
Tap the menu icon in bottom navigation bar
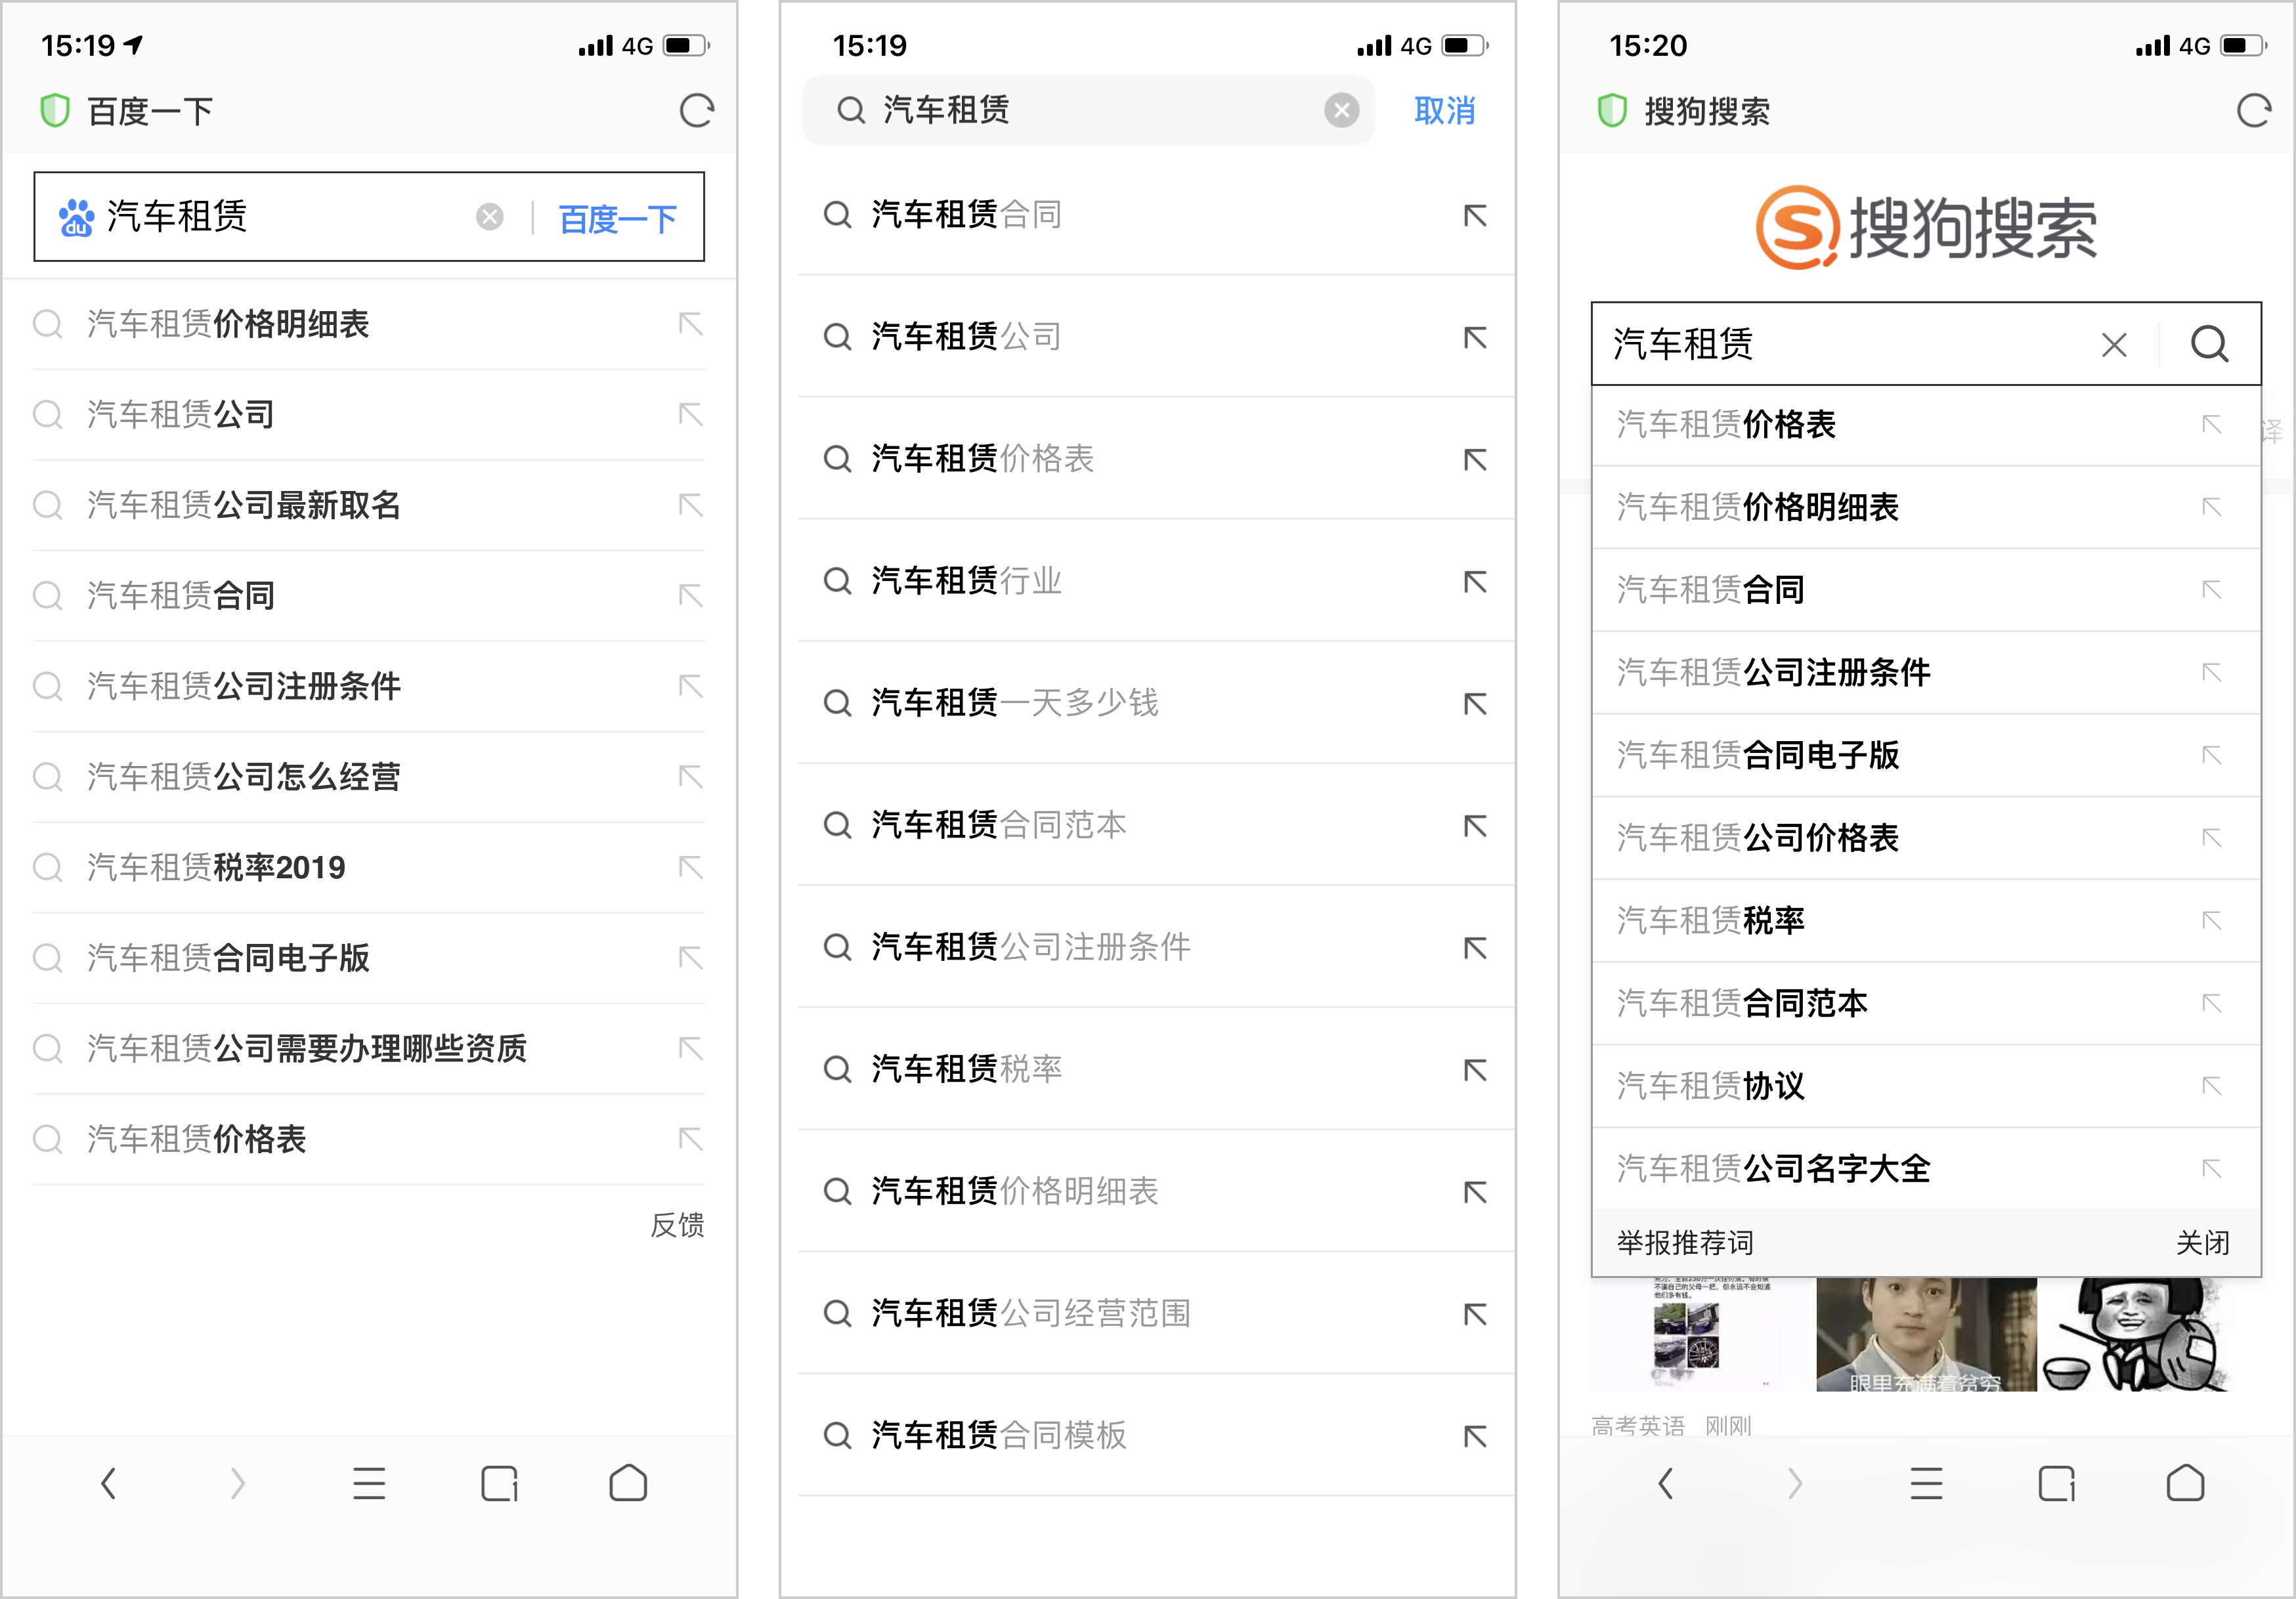click(369, 1484)
